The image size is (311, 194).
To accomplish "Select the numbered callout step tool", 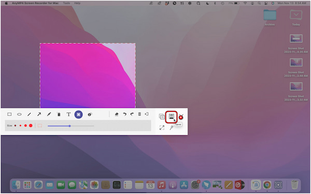I will 90,114.
